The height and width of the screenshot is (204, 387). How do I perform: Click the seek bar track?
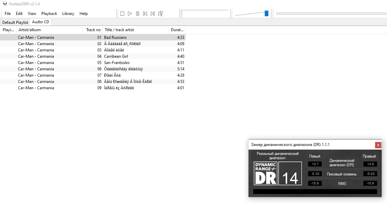point(331,14)
